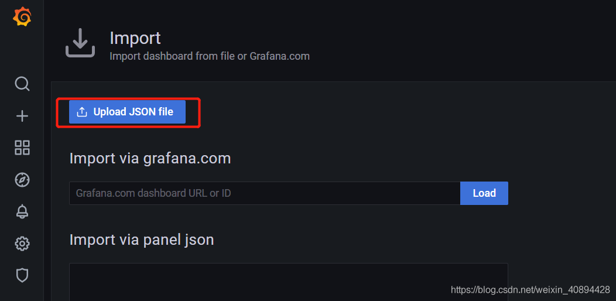
Task: Open the search dashboards magnifier icon
Action: point(22,84)
